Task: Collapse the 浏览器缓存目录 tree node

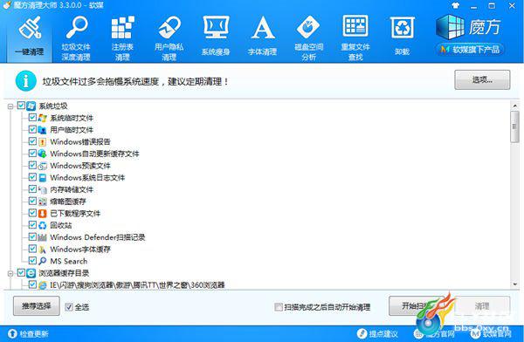Action: pyautogui.click(x=10, y=273)
